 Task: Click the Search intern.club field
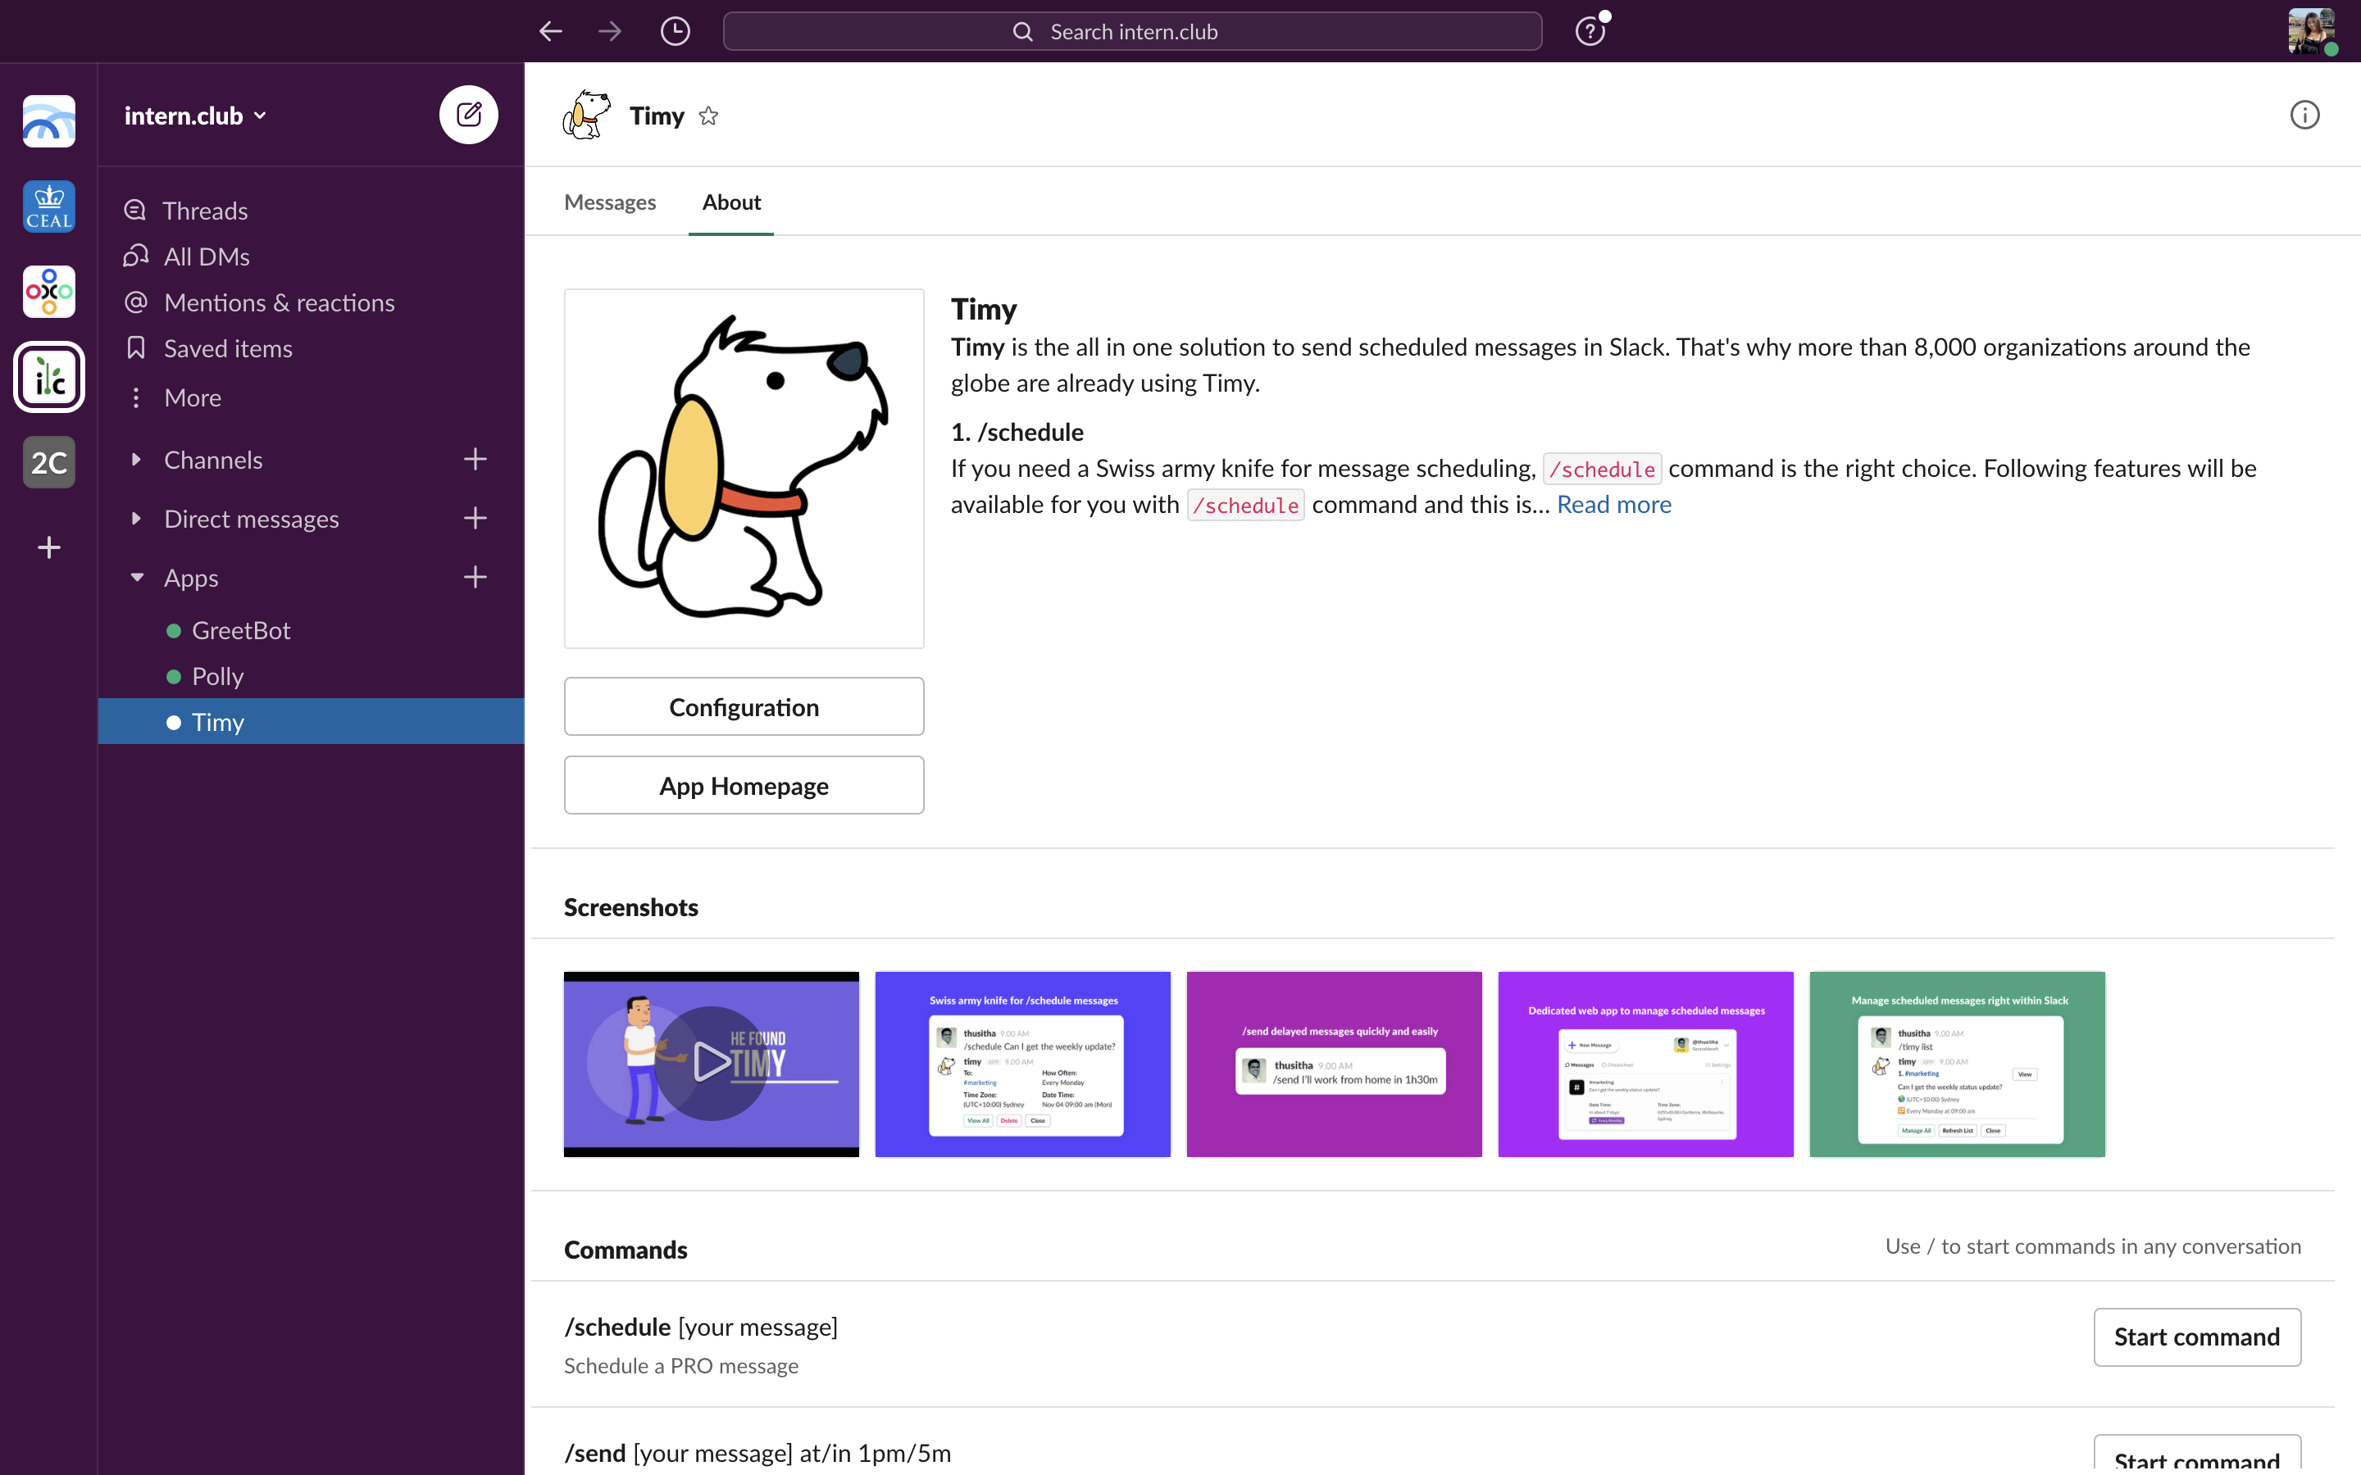[1131, 31]
